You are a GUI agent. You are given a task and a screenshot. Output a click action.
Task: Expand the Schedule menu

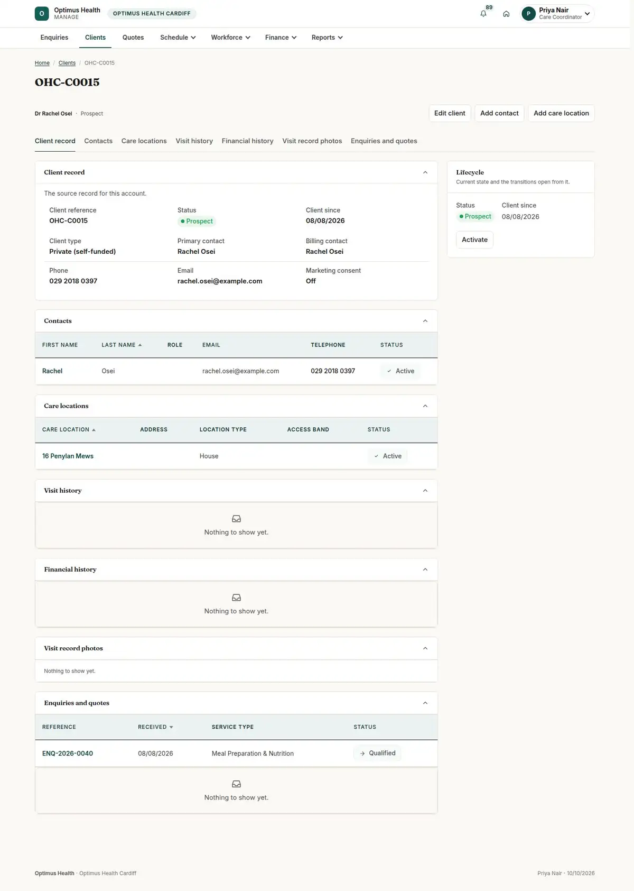[178, 38]
